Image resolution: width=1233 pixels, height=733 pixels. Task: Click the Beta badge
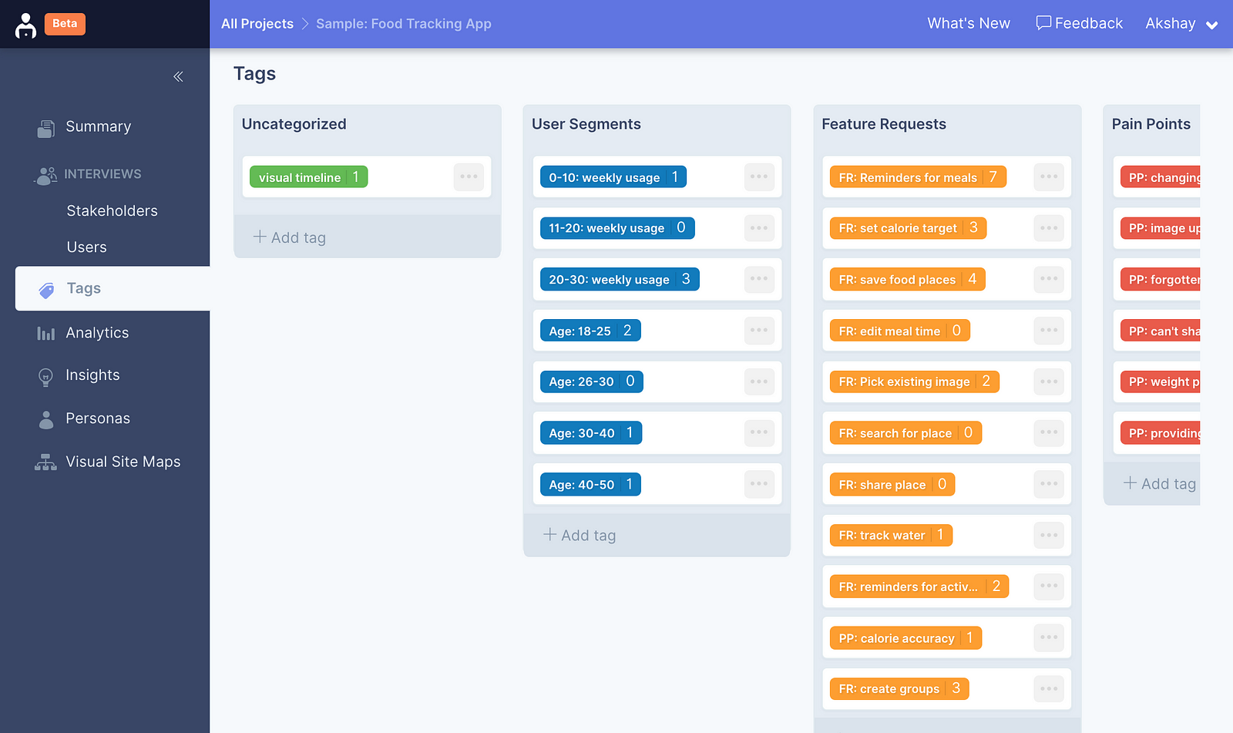coord(65,23)
